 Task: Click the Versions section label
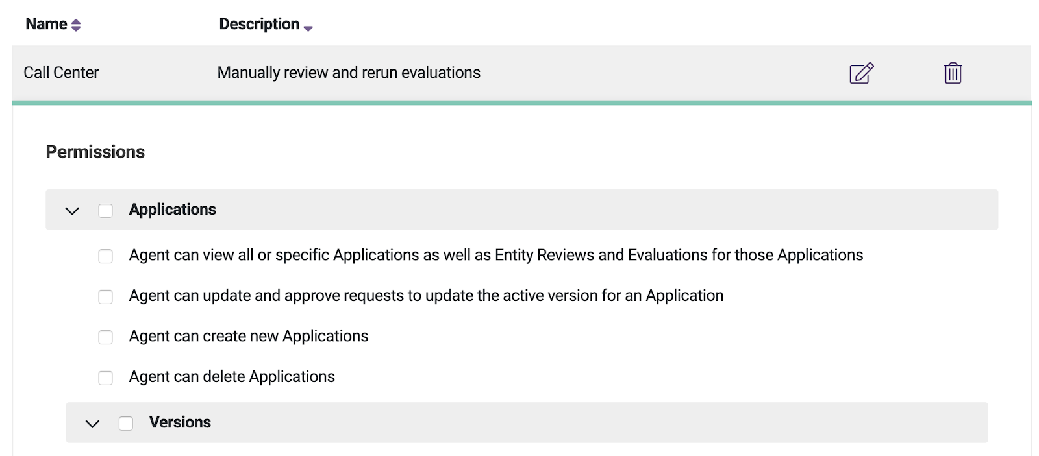[180, 422]
